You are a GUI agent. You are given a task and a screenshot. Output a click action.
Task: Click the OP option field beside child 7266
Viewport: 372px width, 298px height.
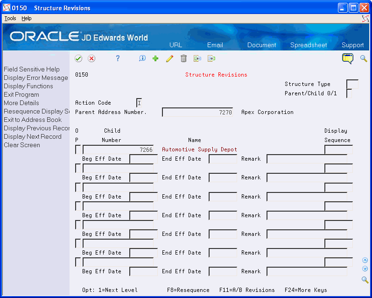(x=78, y=149)
